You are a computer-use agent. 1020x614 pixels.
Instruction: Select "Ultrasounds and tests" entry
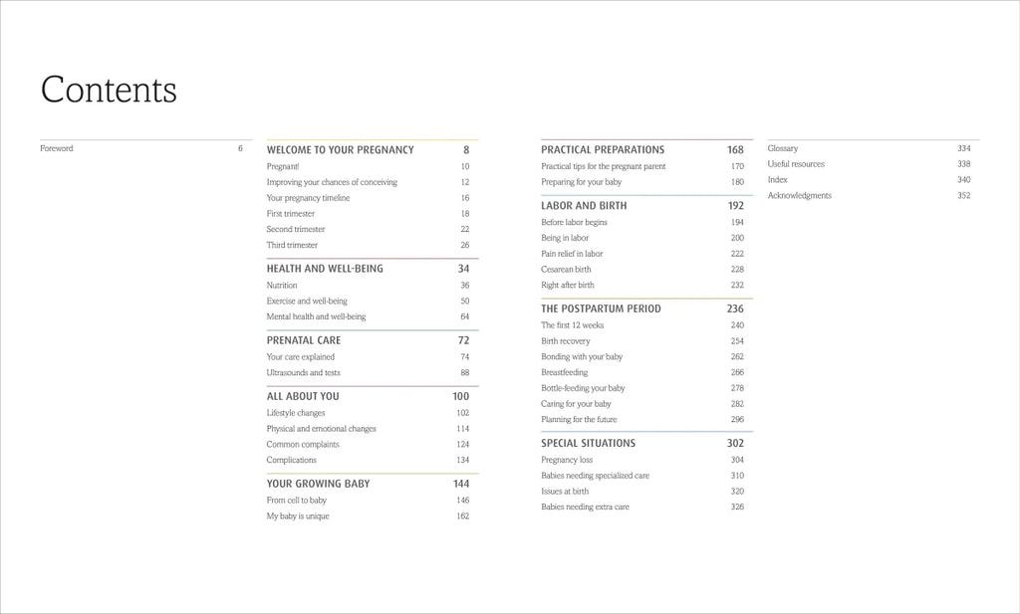pos(303,372)
